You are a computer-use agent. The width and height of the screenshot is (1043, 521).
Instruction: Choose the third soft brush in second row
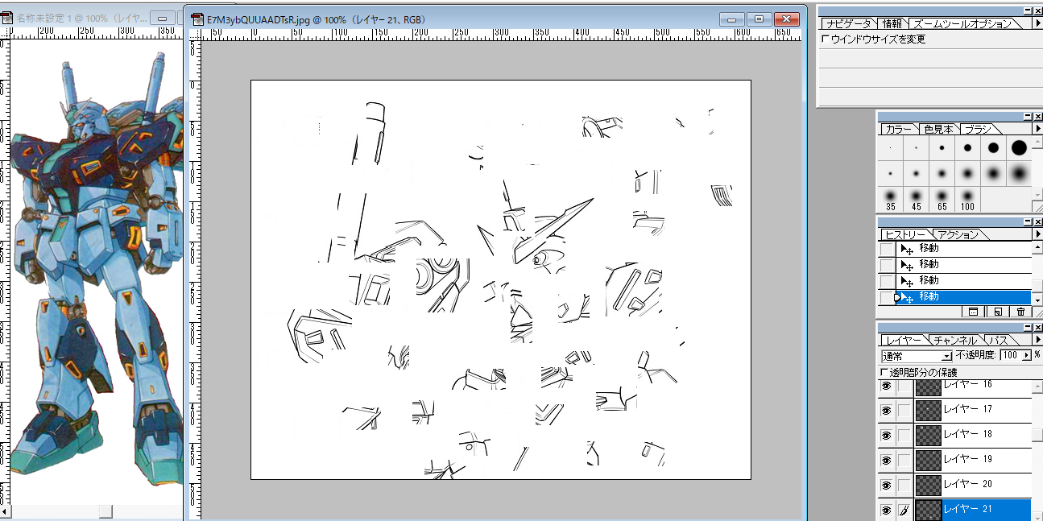[x=942, y=173]
